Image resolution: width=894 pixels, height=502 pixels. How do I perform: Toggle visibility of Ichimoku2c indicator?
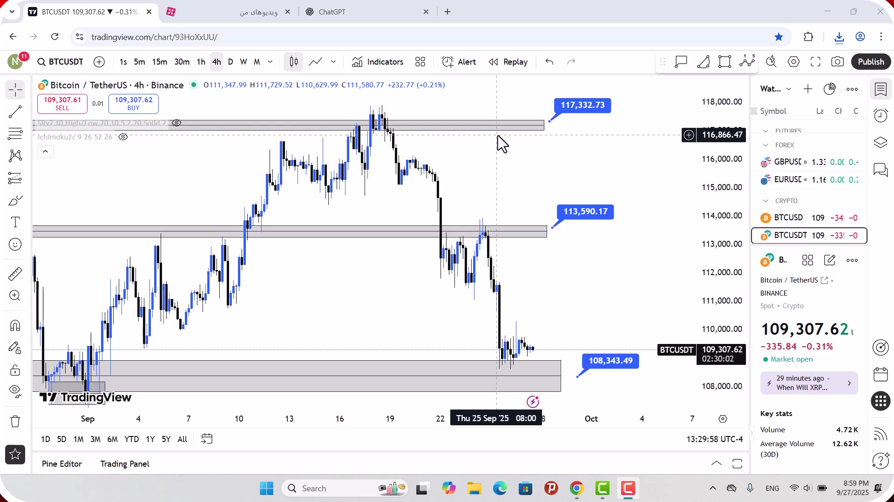pyautogui.click(x=123, y=137)
